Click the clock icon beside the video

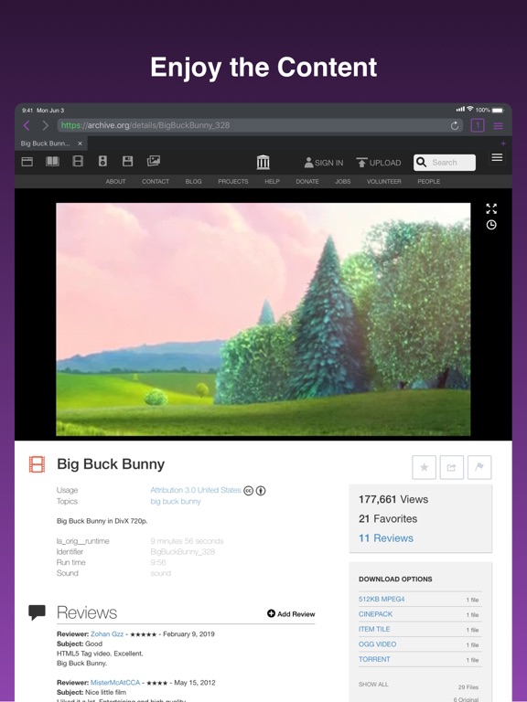click(491, 225)
